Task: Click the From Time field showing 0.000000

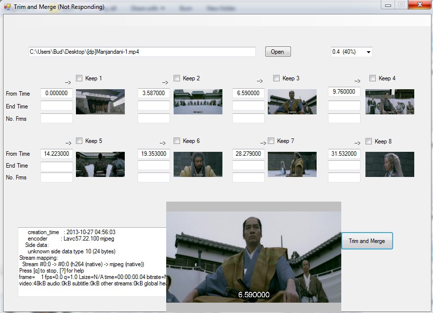Action: tap(57, 93)
